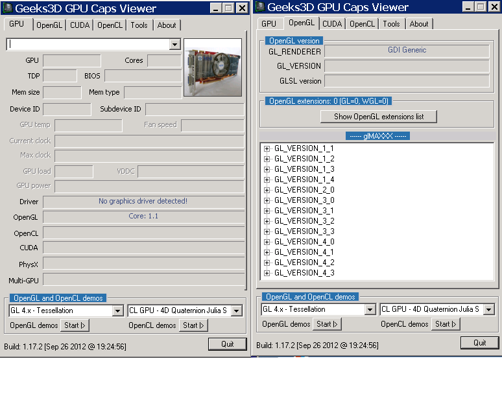Expand the GL_VERSION_1_1 tree node
The height and width of the screenshot is (398, 502).
267,149
